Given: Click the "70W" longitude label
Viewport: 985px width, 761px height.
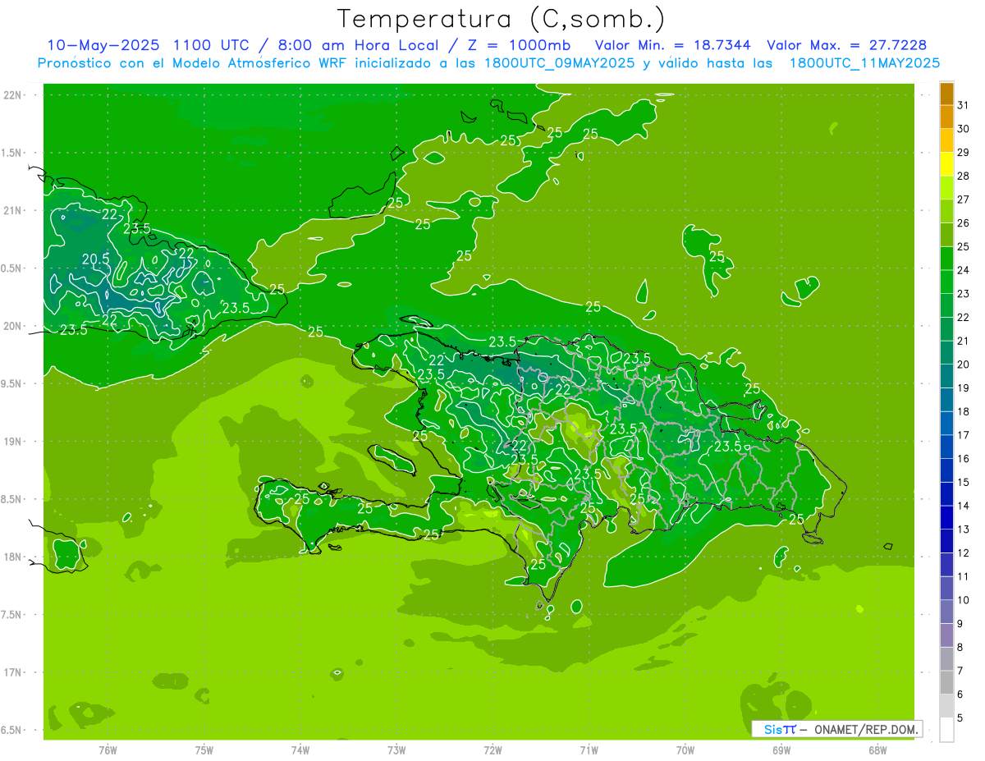Looking at the screenshot, I should [x=685, y=750].
